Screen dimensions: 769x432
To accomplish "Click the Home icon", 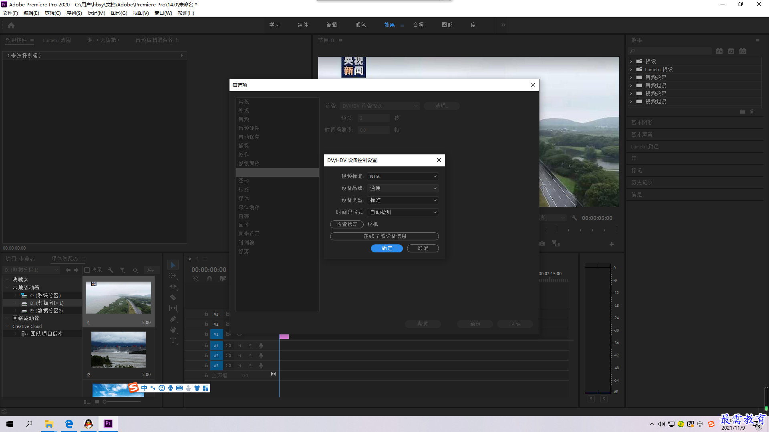I will 11,25.
